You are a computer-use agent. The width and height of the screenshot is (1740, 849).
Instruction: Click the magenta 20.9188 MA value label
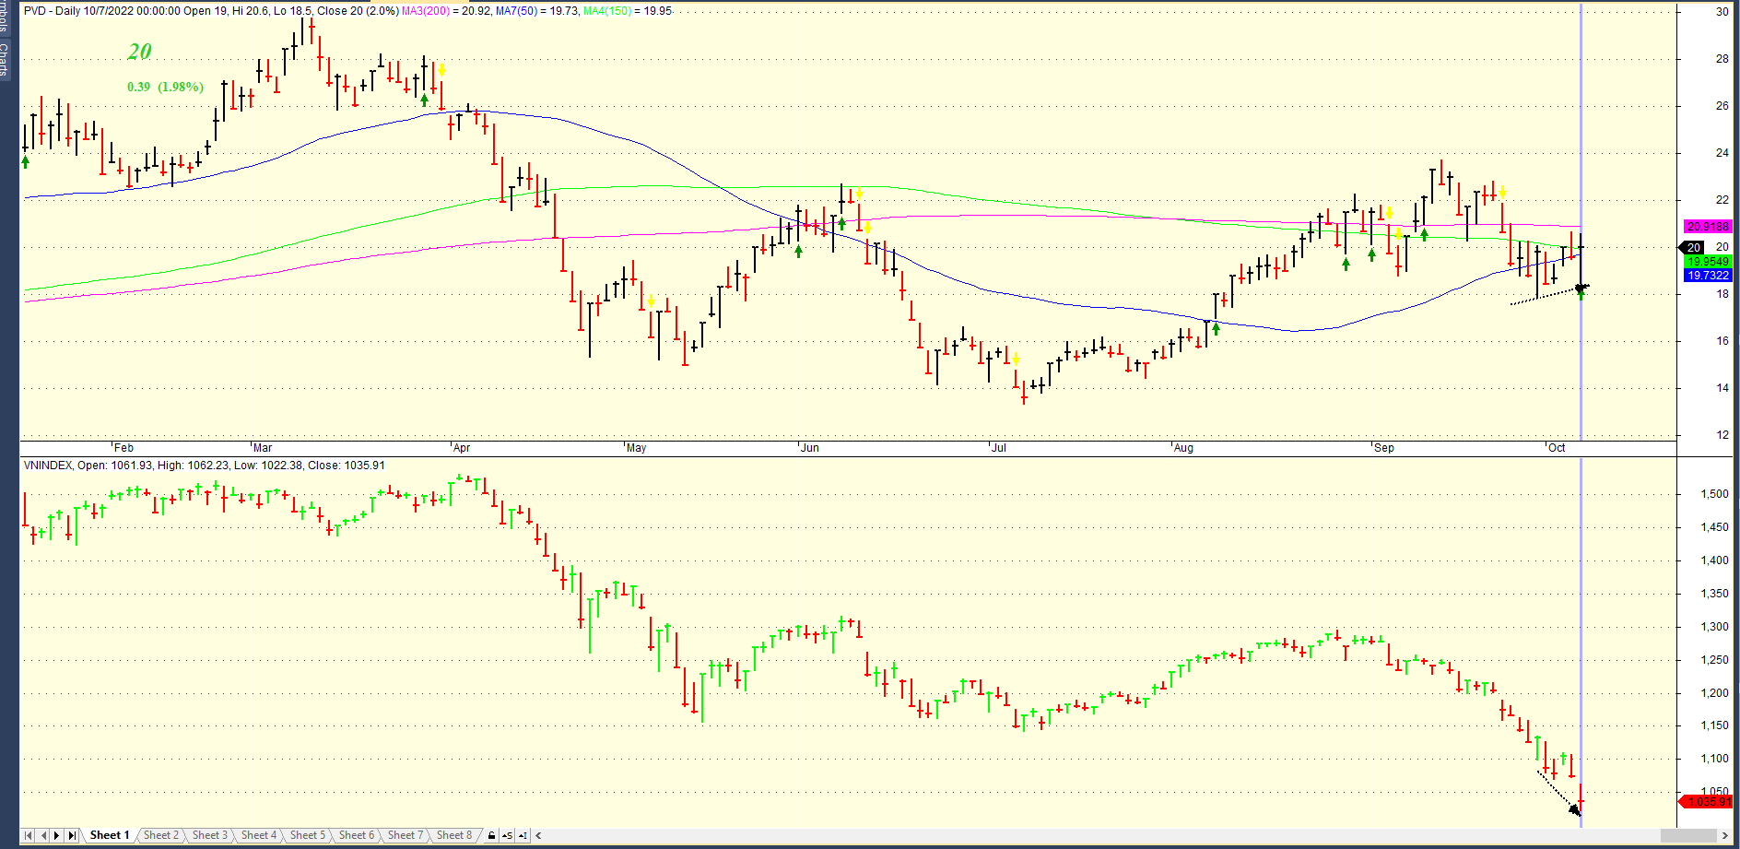(x=1708, y=226)
